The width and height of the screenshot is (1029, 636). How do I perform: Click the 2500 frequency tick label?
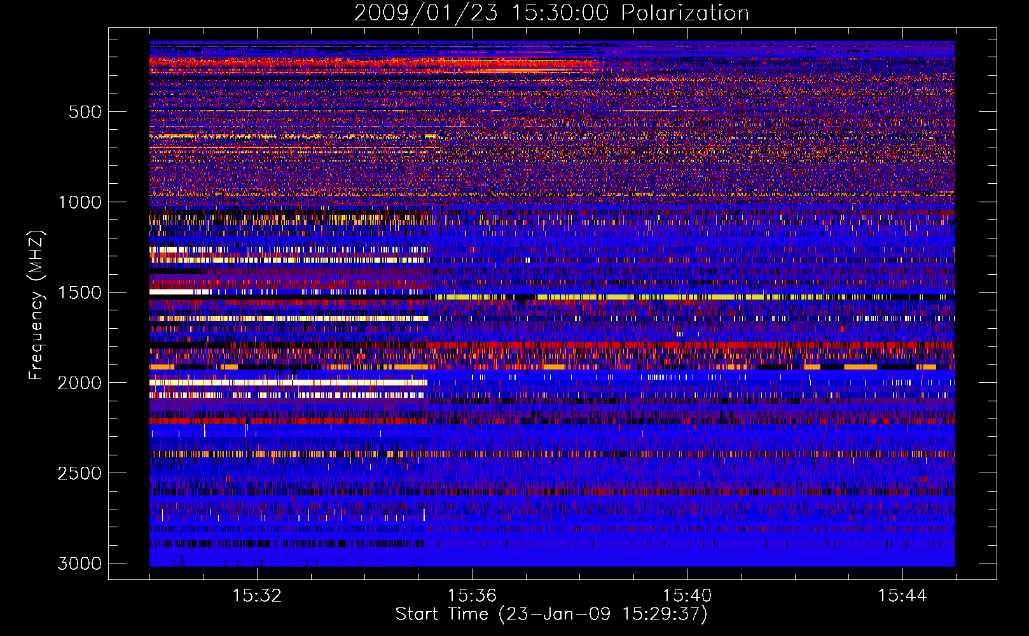pyautogui.click(x=79, y=473)
